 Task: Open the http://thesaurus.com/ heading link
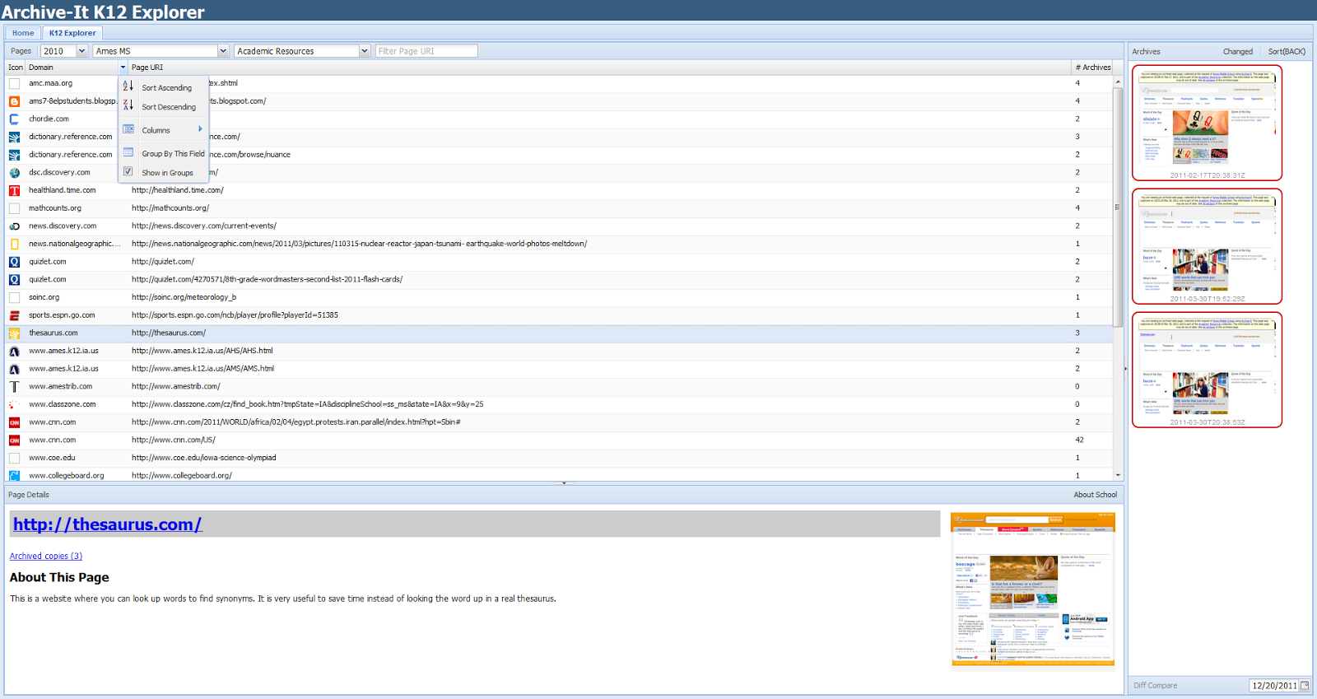107,524
